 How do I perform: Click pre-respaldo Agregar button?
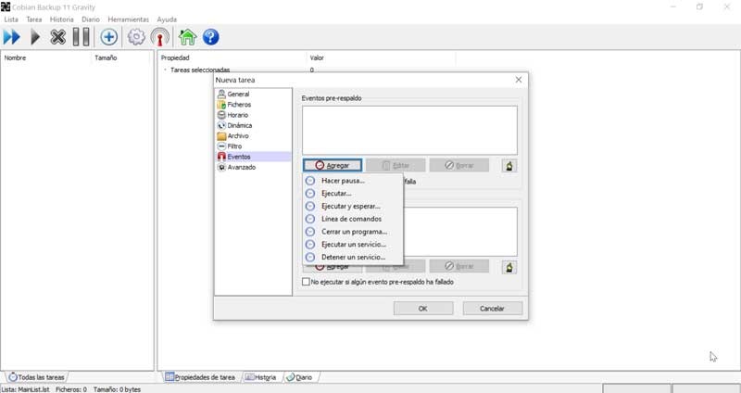click(333, 165)
